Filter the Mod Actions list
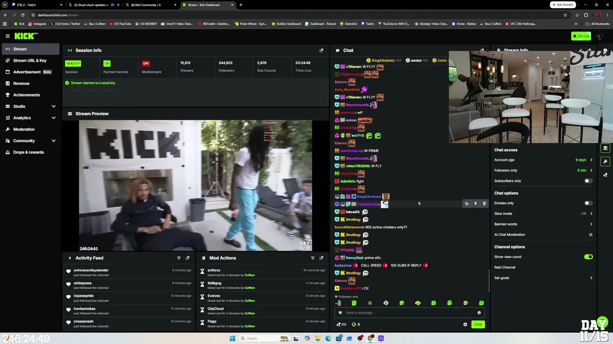 [313, 258]
